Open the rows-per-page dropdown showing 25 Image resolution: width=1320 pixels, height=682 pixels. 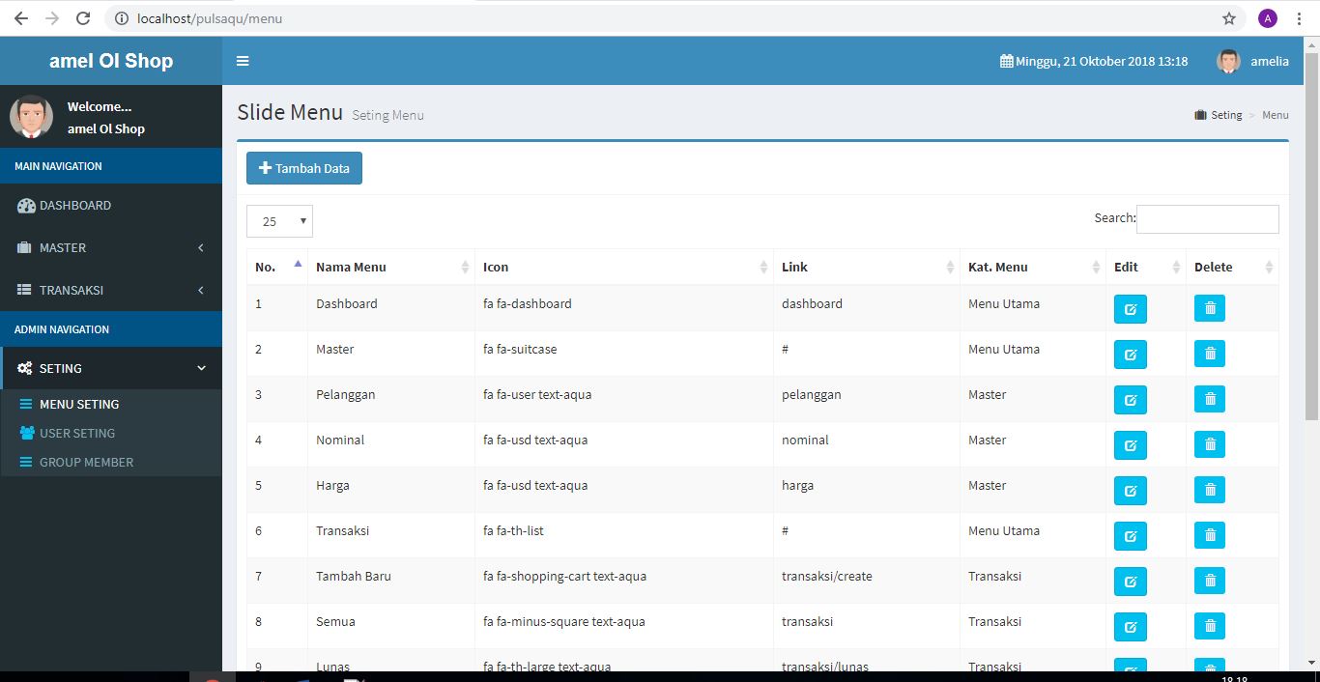[x=279, y=221]
